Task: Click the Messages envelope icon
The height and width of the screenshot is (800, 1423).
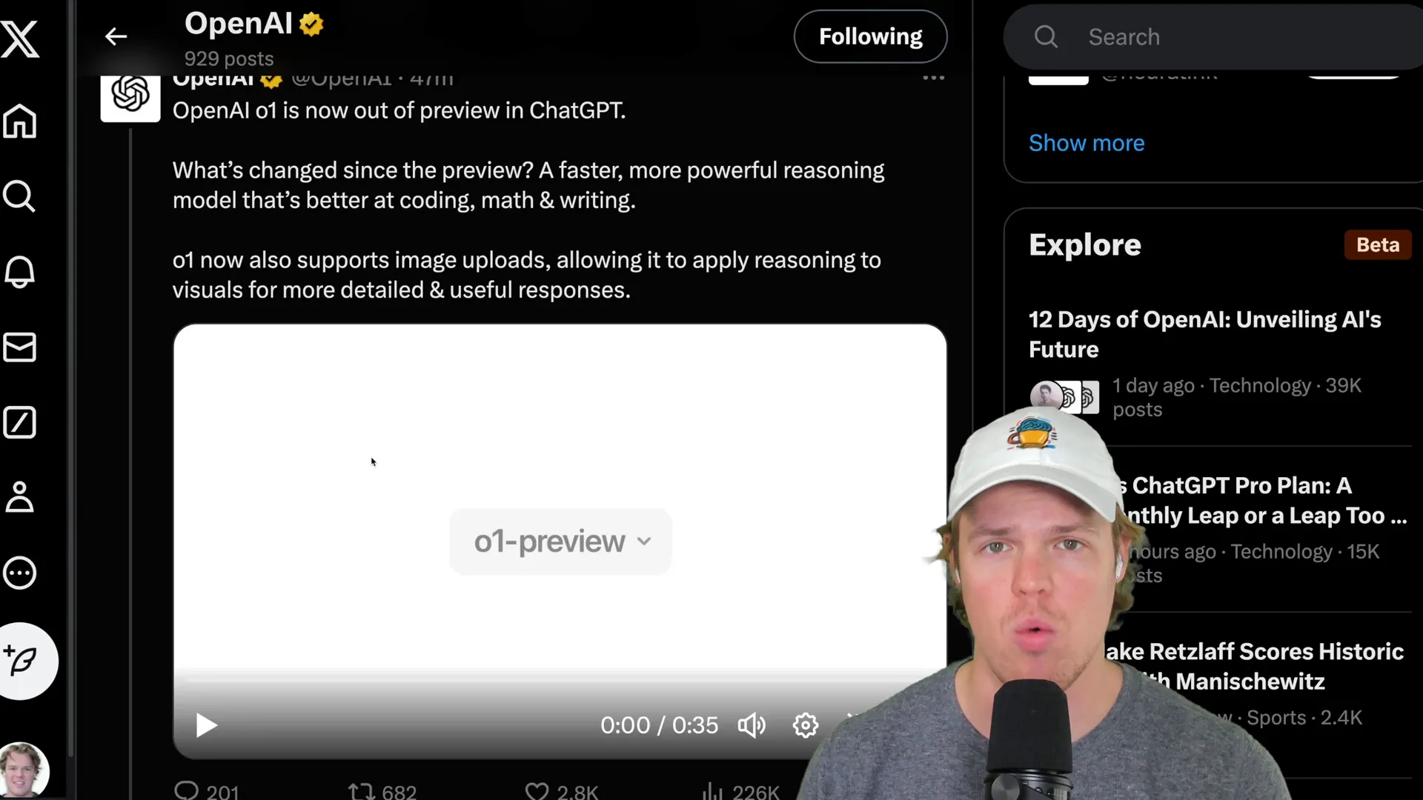Action: [x=21, y=349]
